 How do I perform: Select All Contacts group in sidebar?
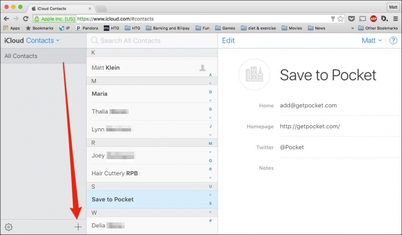pyautogui.click(x=43, y=56)
